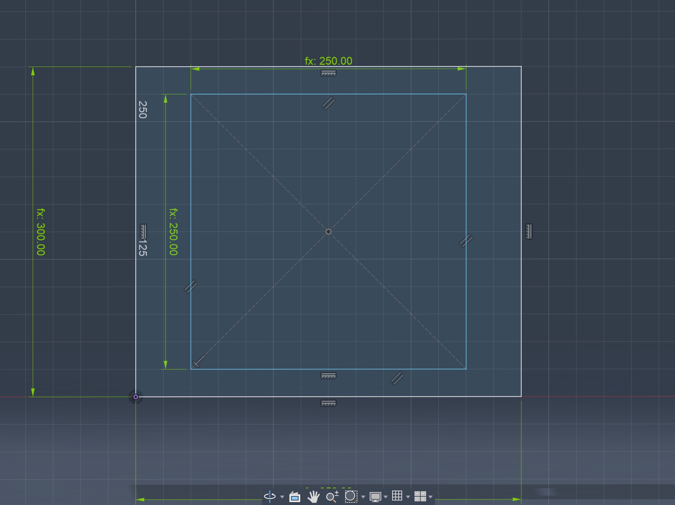Select the Pan hand tool
Screen dimensions: 675x505
tap(313, 497)
